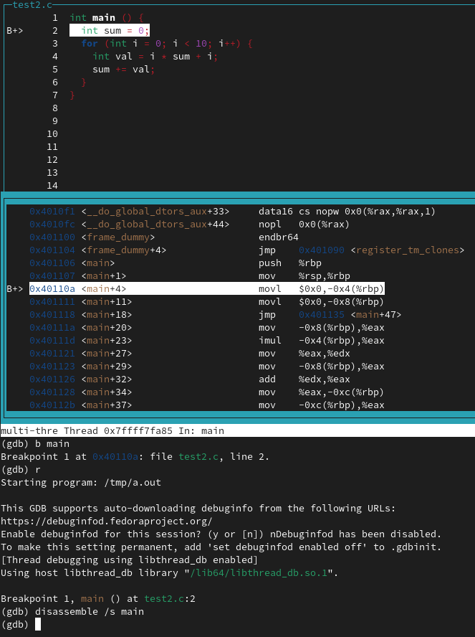Click the add instruction at <main+32>

click(304, 379)
